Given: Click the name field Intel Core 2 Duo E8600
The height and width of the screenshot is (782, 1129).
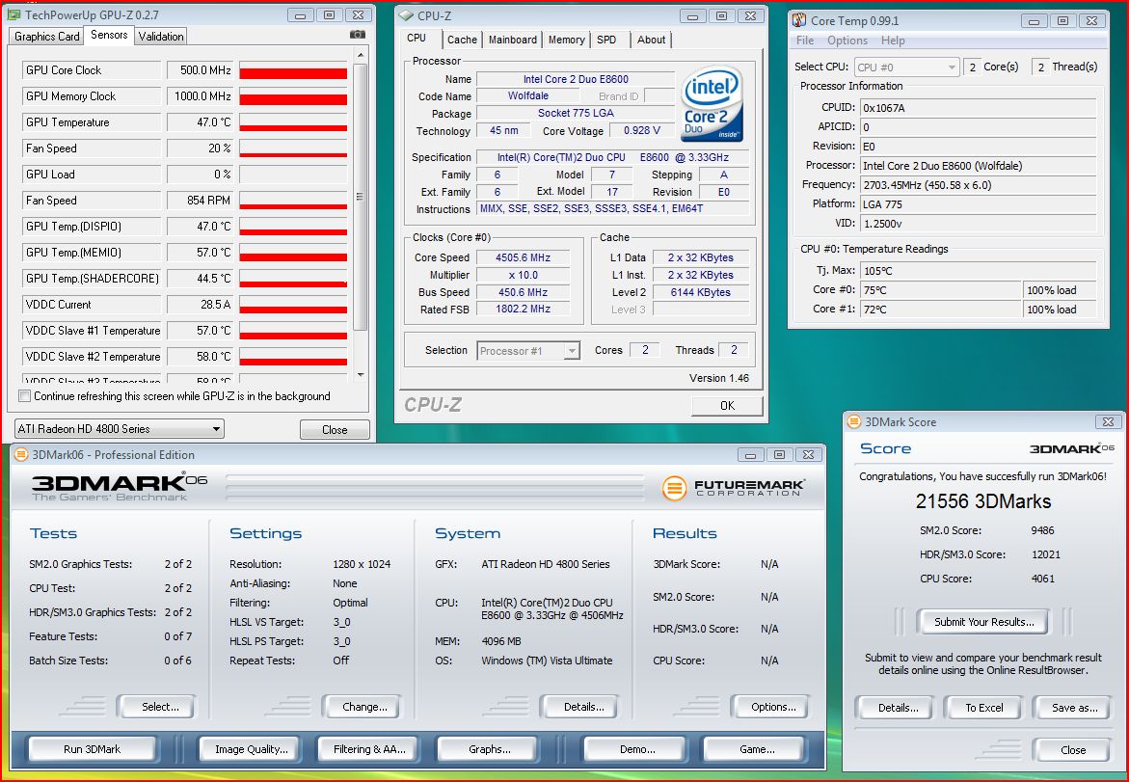Looking at the screenshot, I should [576, 79].
